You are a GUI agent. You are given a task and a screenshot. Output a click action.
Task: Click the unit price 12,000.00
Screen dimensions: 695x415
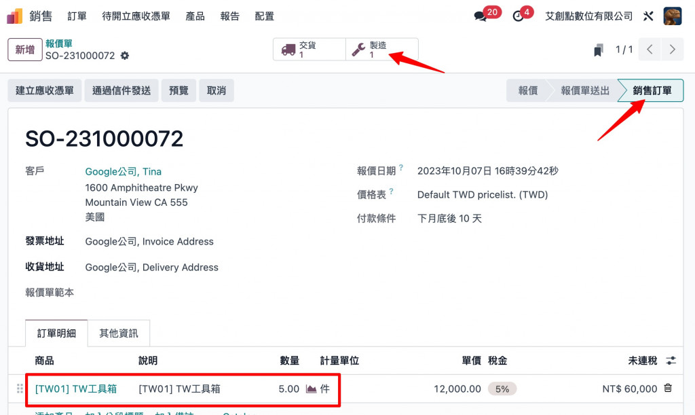point(457,389)
